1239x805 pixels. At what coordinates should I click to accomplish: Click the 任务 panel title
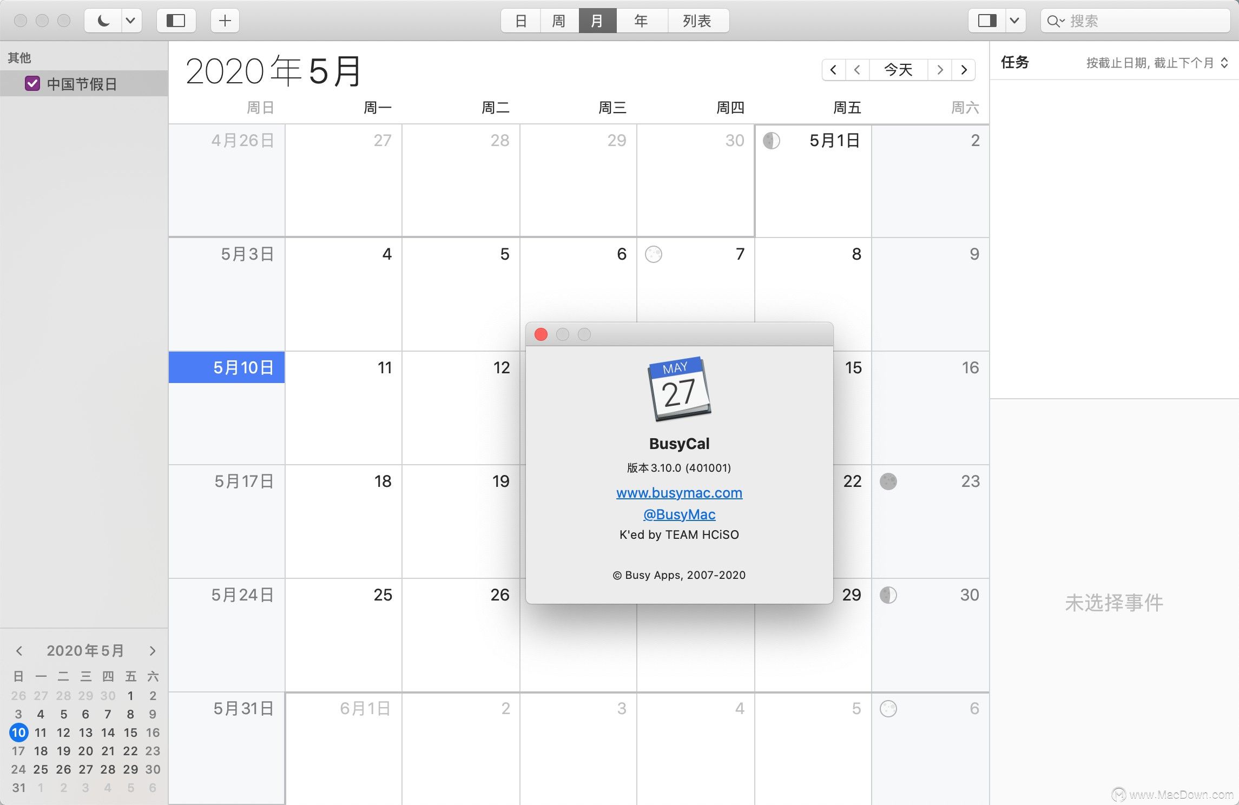(1014, 62)
